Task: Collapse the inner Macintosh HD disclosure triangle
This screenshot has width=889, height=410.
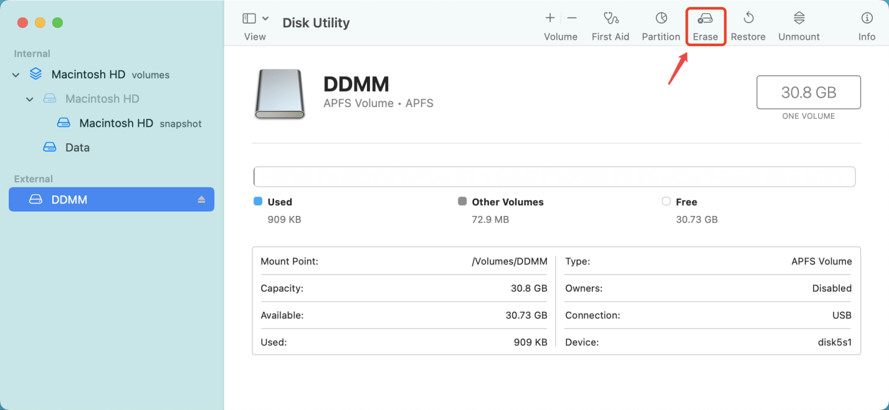Action: tap(29, 98)
